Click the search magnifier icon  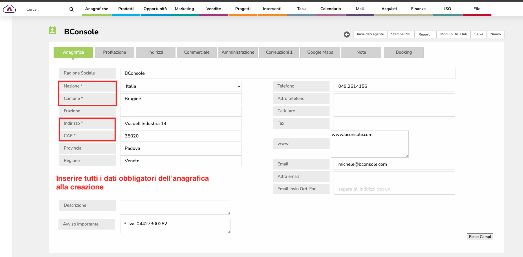72,9
